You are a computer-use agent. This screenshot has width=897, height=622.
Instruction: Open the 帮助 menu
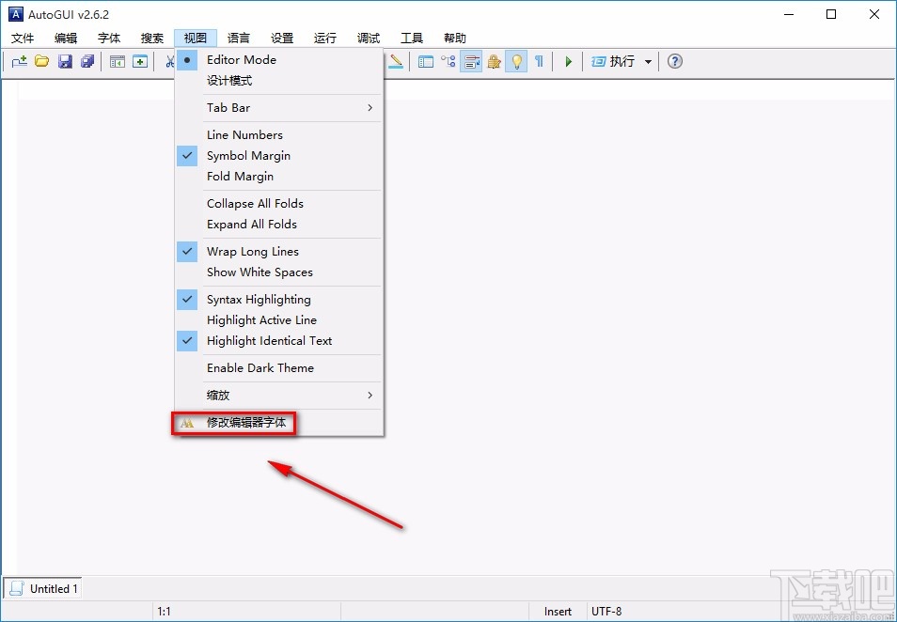(455, 39)
